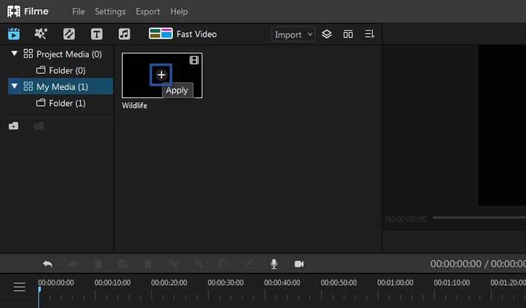Open the Import dropdown
The width and height of the screenshot is (526, 308).
[x=294, y=34]
